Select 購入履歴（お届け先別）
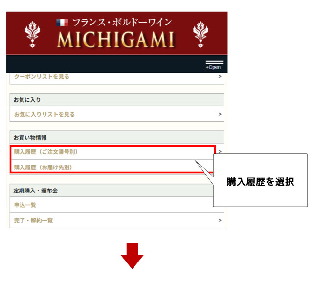 (x=44, y=167)
